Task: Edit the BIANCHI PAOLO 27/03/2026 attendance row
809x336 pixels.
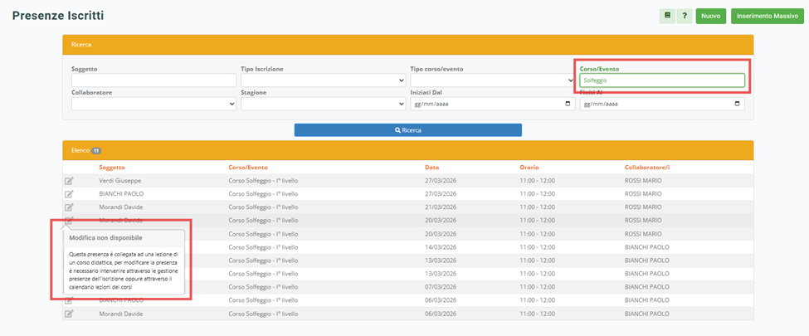Action: tap(69, 194)
